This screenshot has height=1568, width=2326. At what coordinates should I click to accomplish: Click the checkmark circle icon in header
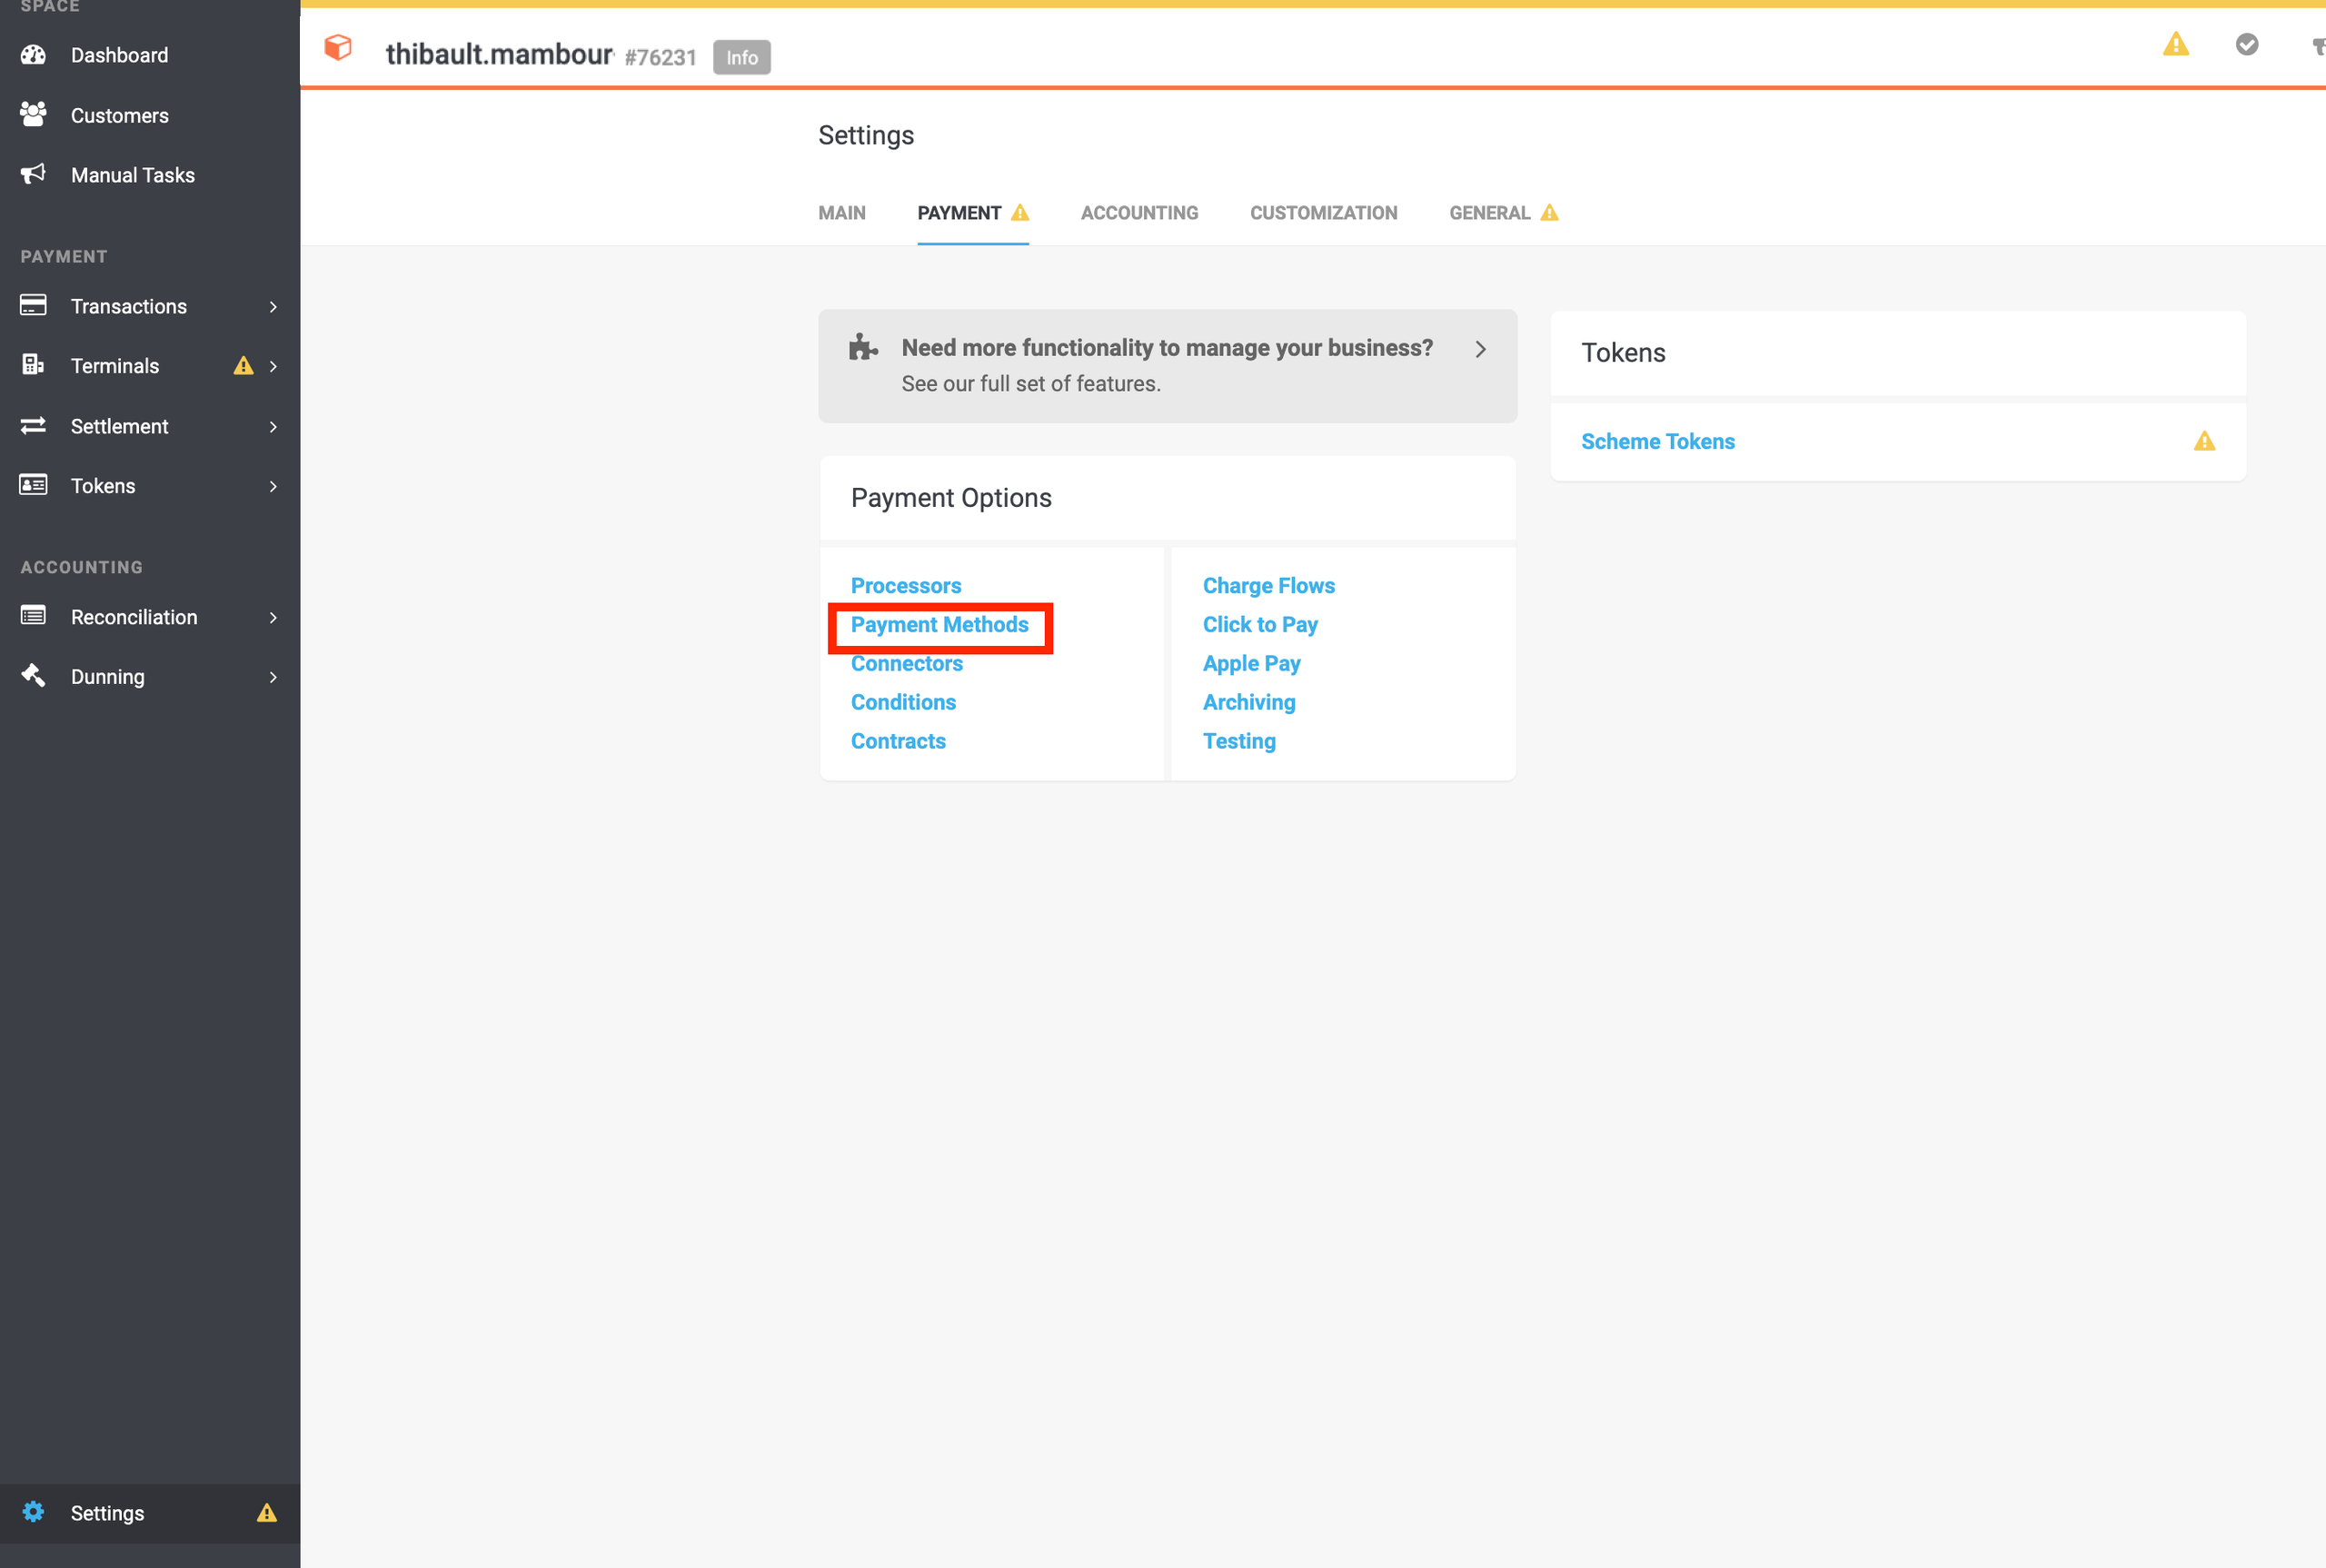pyautogui.click(x=2246, y=45)
